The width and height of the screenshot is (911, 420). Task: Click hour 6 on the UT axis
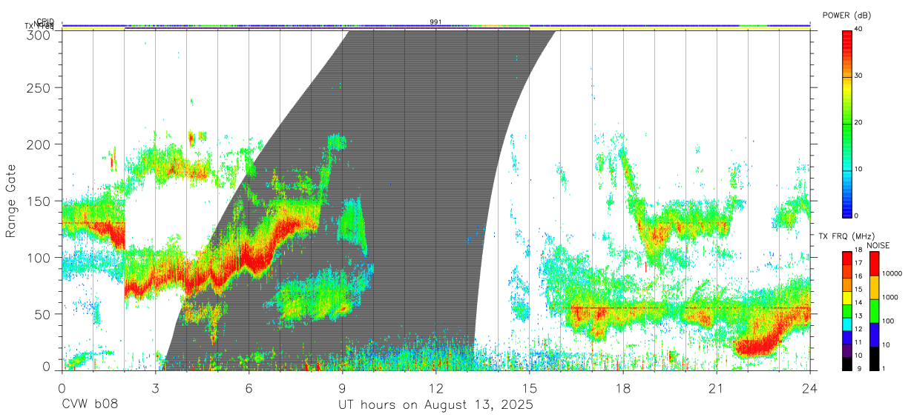point(249,388)
